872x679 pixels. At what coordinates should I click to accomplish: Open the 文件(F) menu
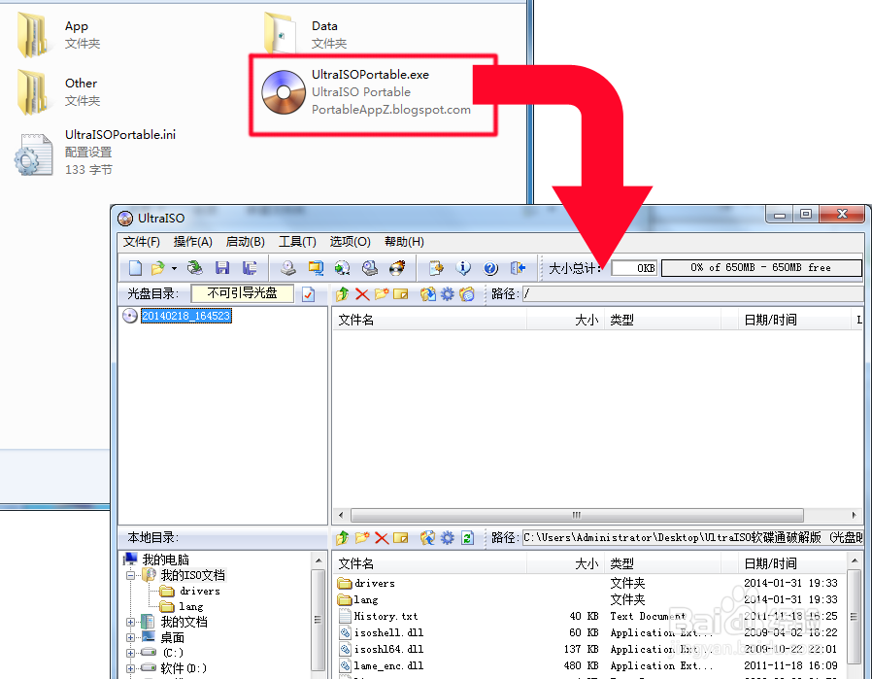[x=141, y=242]
